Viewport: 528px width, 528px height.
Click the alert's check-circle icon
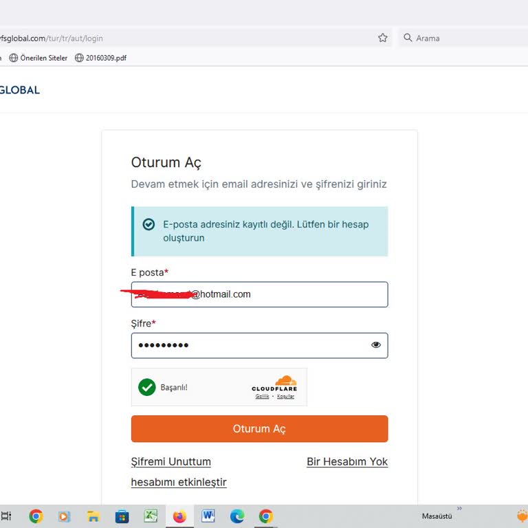click(148, 224)
